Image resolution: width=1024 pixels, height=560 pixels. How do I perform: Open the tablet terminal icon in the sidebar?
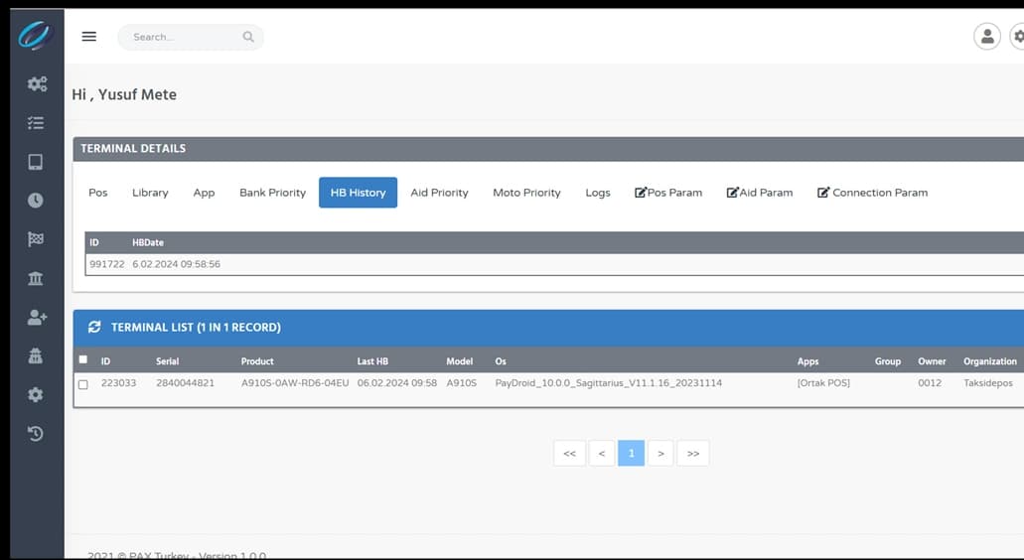point(36,162)
